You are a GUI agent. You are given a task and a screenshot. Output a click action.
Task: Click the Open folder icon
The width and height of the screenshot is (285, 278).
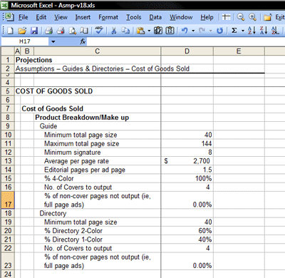point(22,31)
